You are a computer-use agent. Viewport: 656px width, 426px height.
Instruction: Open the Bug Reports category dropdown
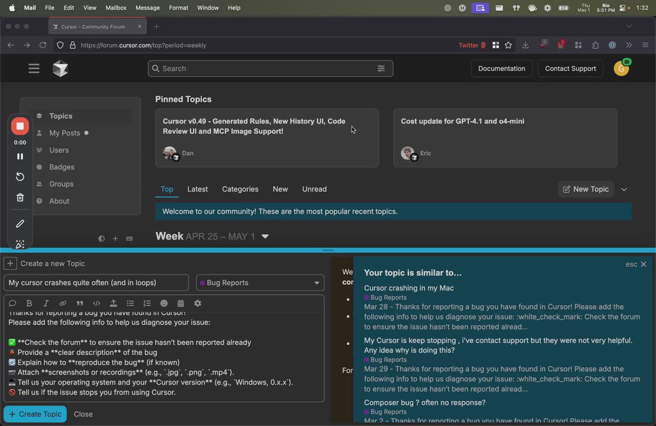260,283
